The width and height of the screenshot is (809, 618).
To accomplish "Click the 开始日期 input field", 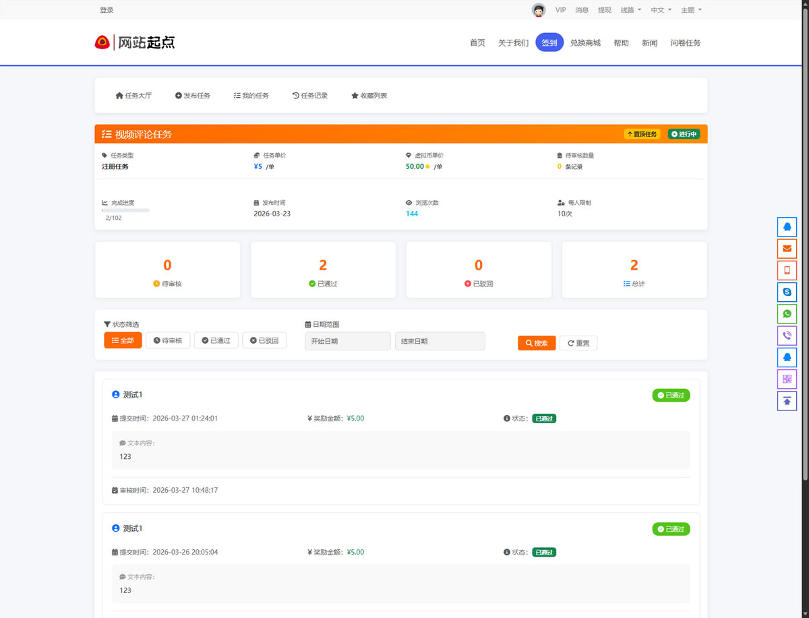I will click(347, 341).
